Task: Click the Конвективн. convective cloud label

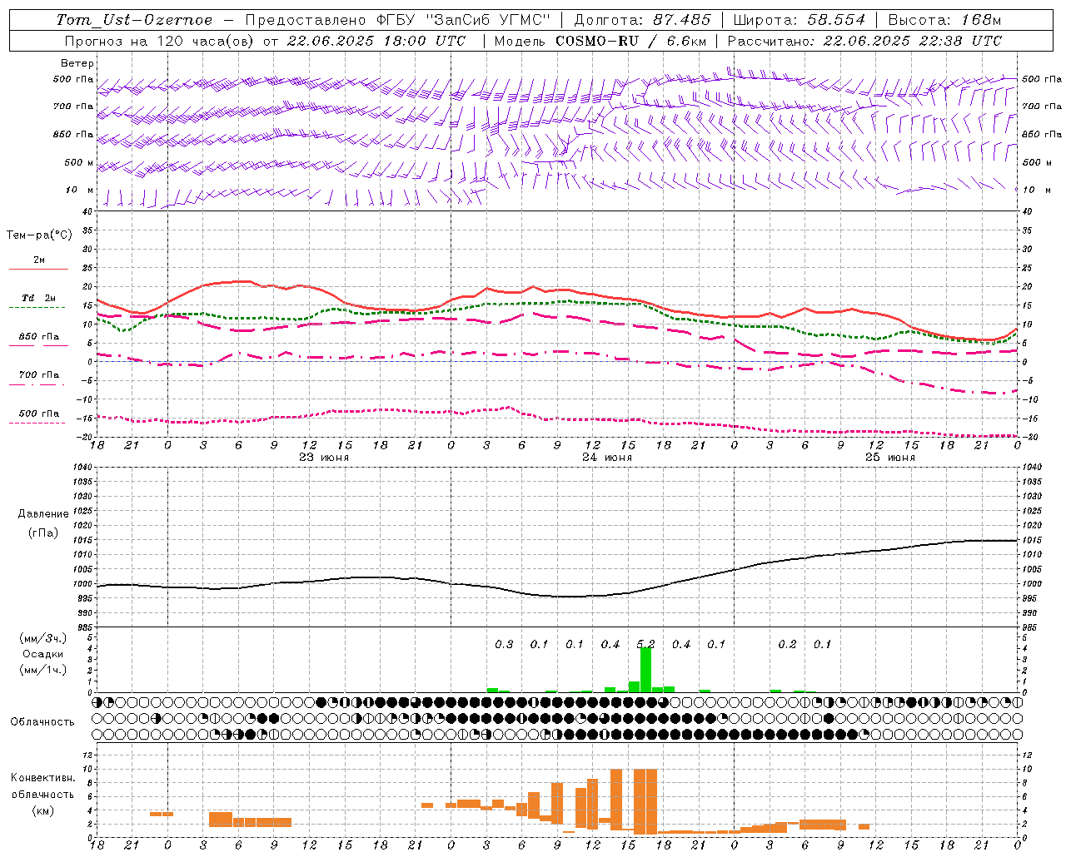Action: coord(43,778)
